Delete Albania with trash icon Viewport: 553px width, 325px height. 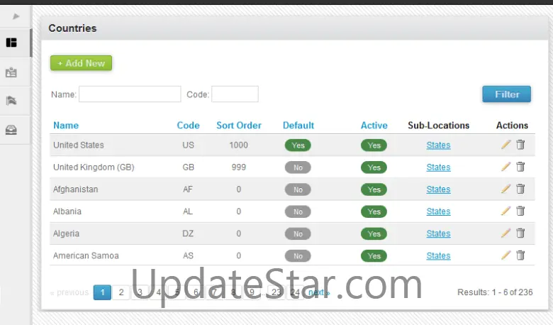pyautogui.click(x=520, y=211)
